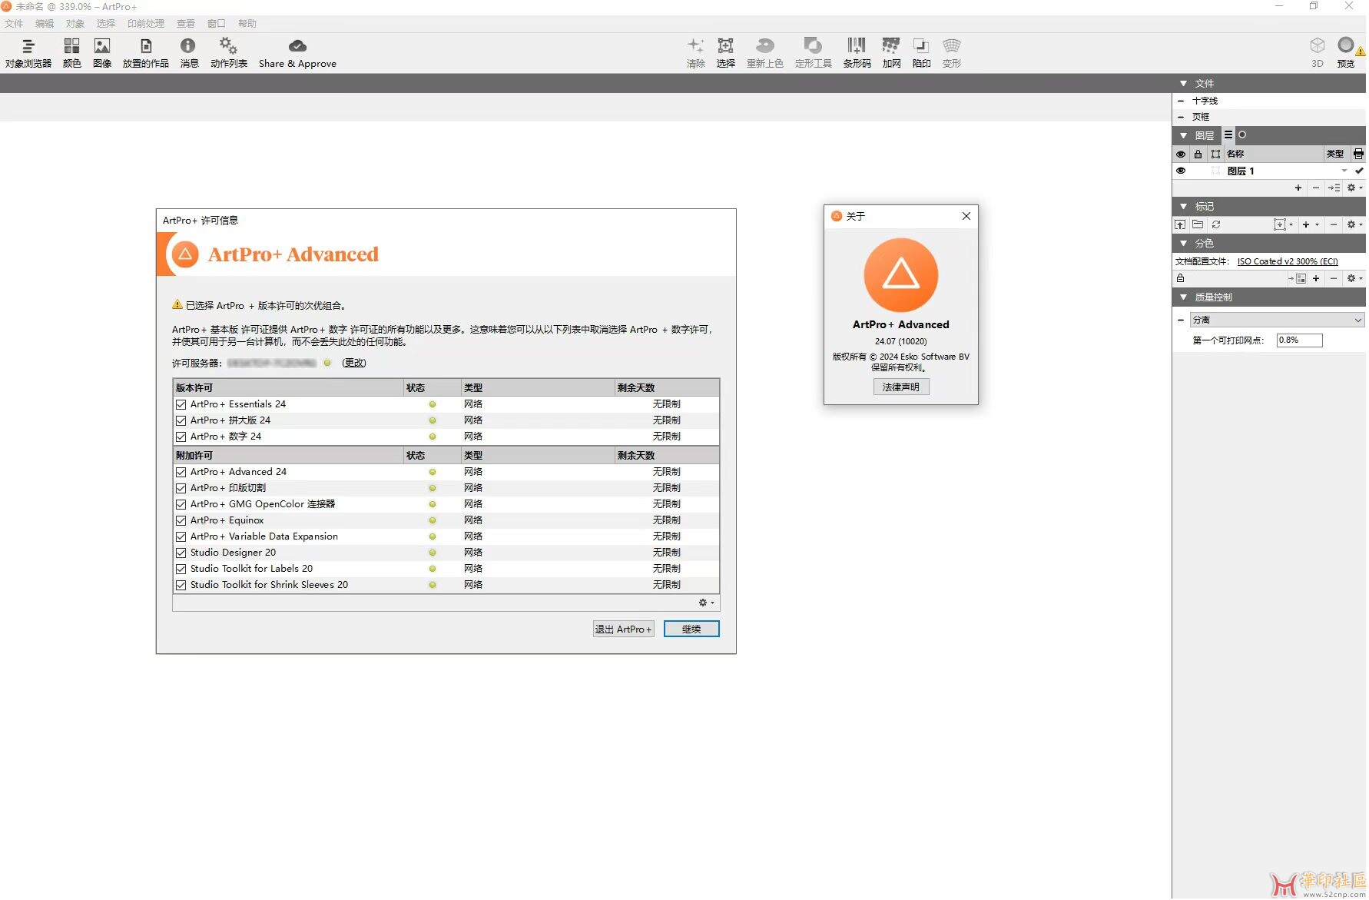Click the upload marks icon in 标记 panel
Viewport: 1369px width, 900px height.
point(1180,224)
